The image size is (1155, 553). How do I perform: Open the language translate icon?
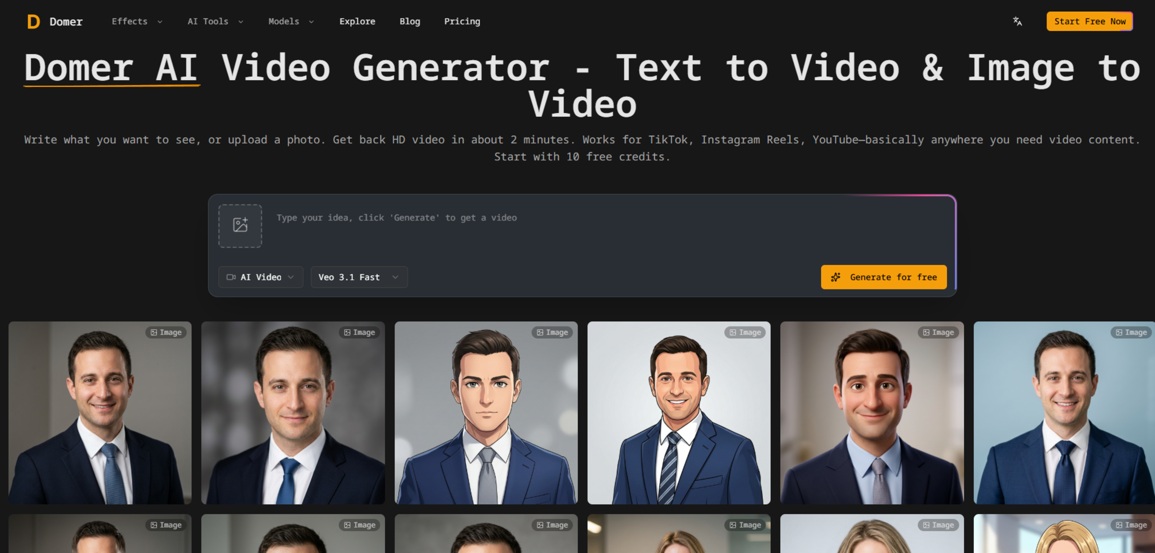coord(1017,22)
